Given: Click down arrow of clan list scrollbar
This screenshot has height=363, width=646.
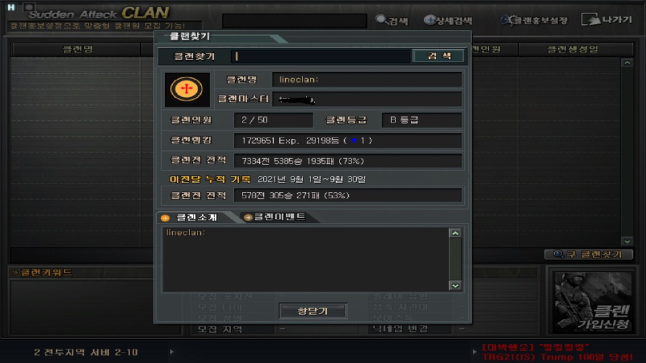Looking at the screenshot, I should pyautogui.click(x=627, y=241).
